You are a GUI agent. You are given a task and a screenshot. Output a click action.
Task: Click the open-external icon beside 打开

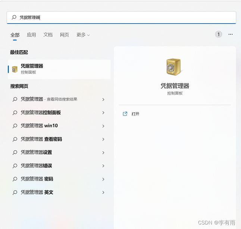pyautogui.click(x=125, y=114)
